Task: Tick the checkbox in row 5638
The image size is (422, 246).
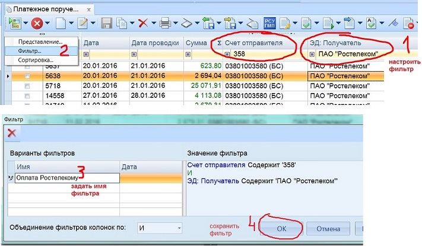Action: (27, 76)
